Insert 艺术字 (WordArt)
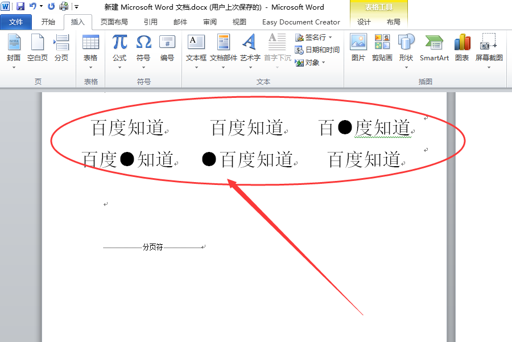The width and height of the screenshot is (512, 342). pyautogui.click(x=250, y=47)
